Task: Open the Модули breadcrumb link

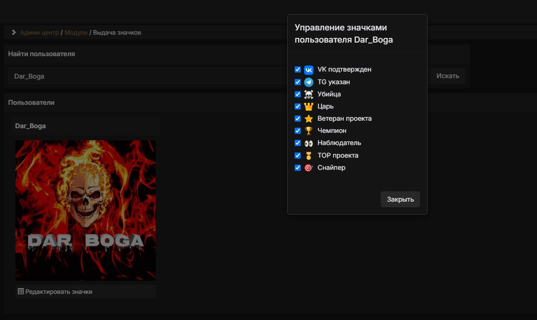Action: 76,33
